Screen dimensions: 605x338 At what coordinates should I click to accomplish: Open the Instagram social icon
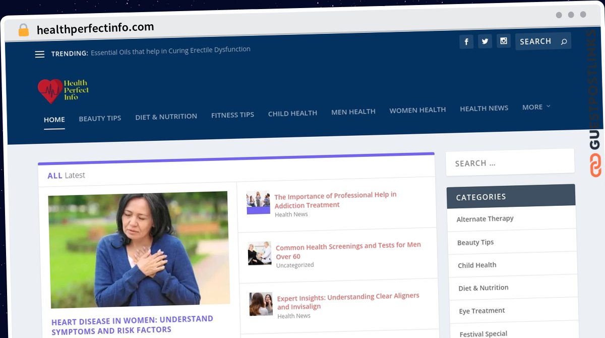point(503,41)
